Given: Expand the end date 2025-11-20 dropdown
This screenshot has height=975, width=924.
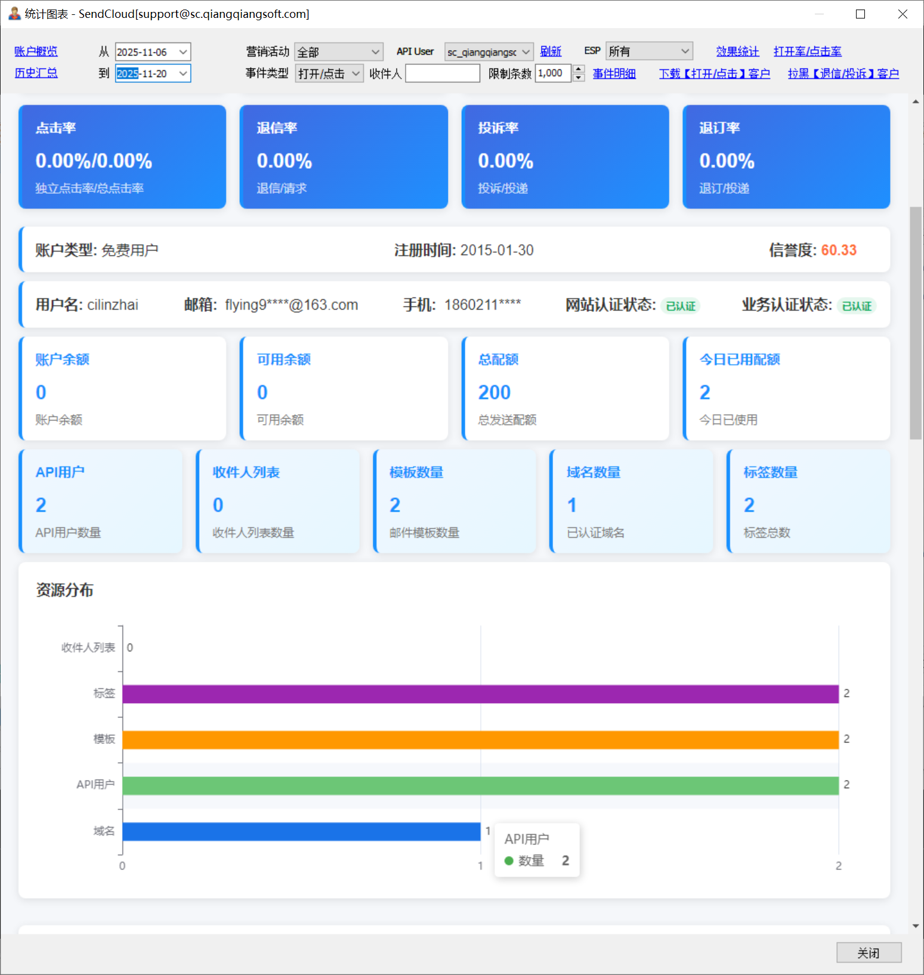Looking at the screenshot, I should point(183,74).
